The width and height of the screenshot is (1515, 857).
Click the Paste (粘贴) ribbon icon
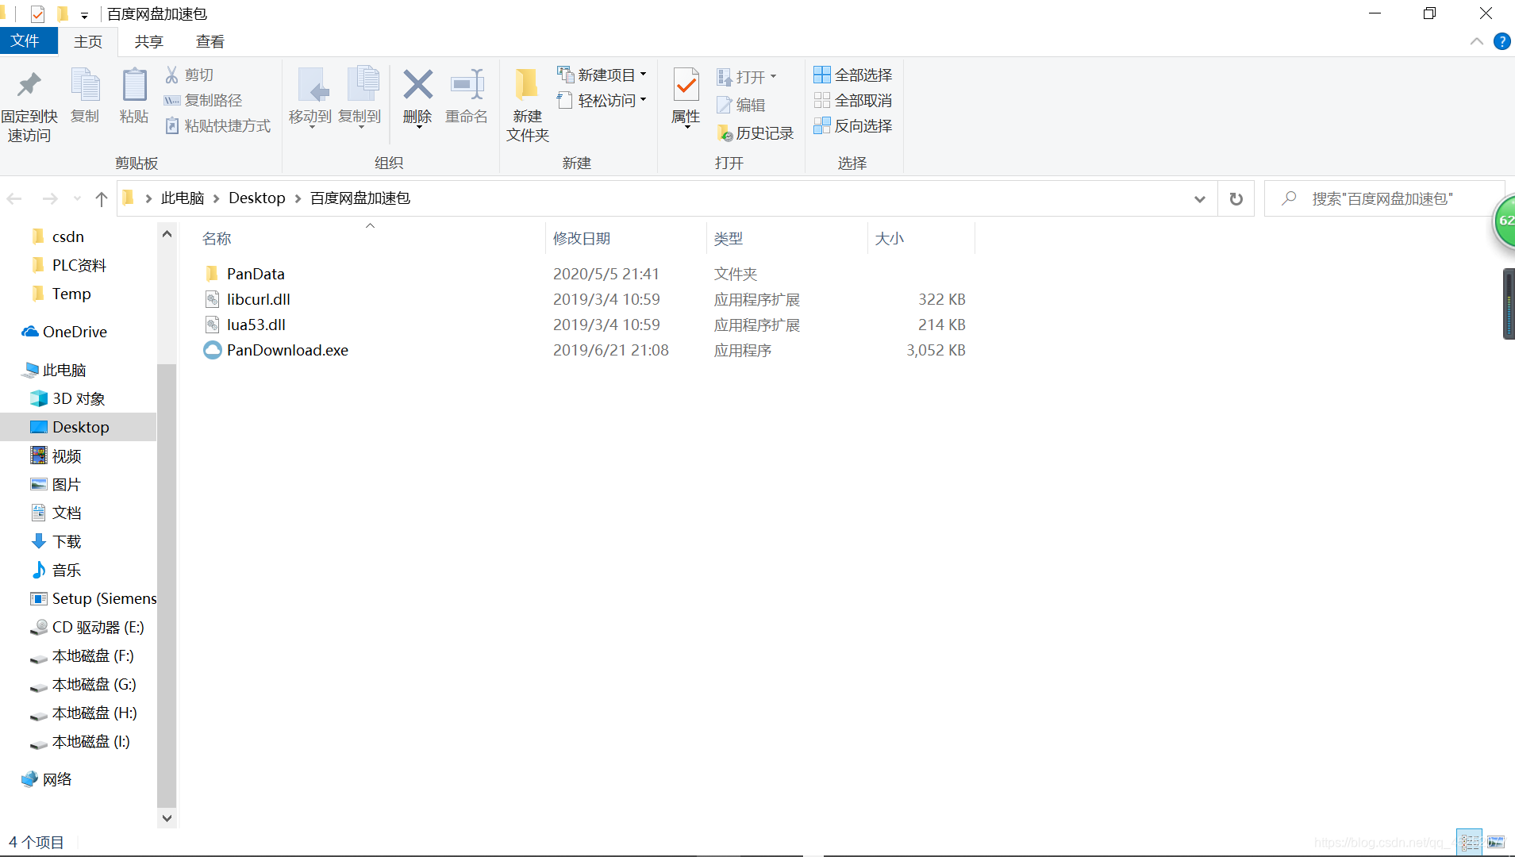click(134, 85)
